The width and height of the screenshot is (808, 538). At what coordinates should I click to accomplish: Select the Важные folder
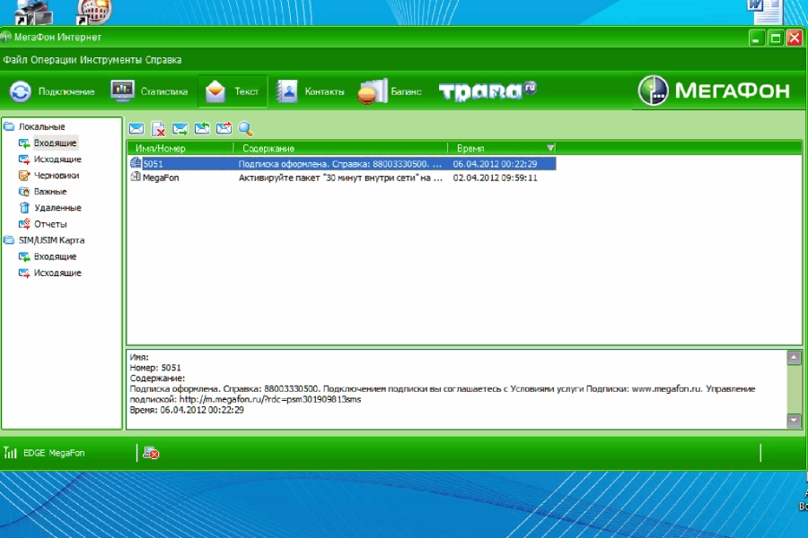pos(50,192)
